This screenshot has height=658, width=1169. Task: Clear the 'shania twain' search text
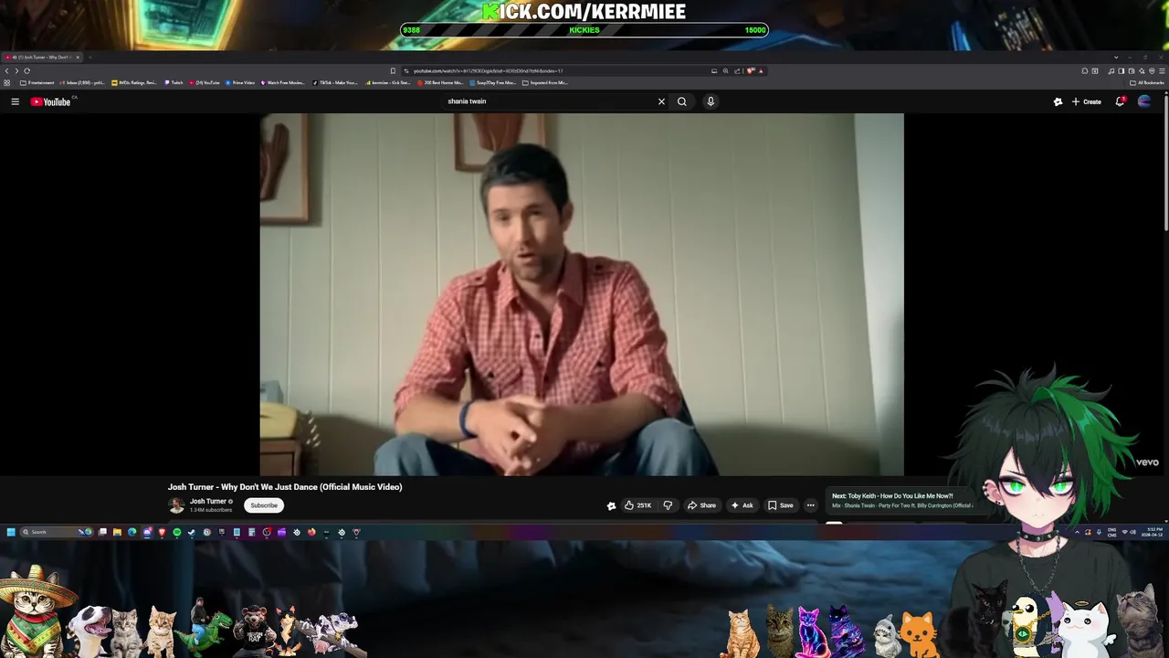(661, 101)
